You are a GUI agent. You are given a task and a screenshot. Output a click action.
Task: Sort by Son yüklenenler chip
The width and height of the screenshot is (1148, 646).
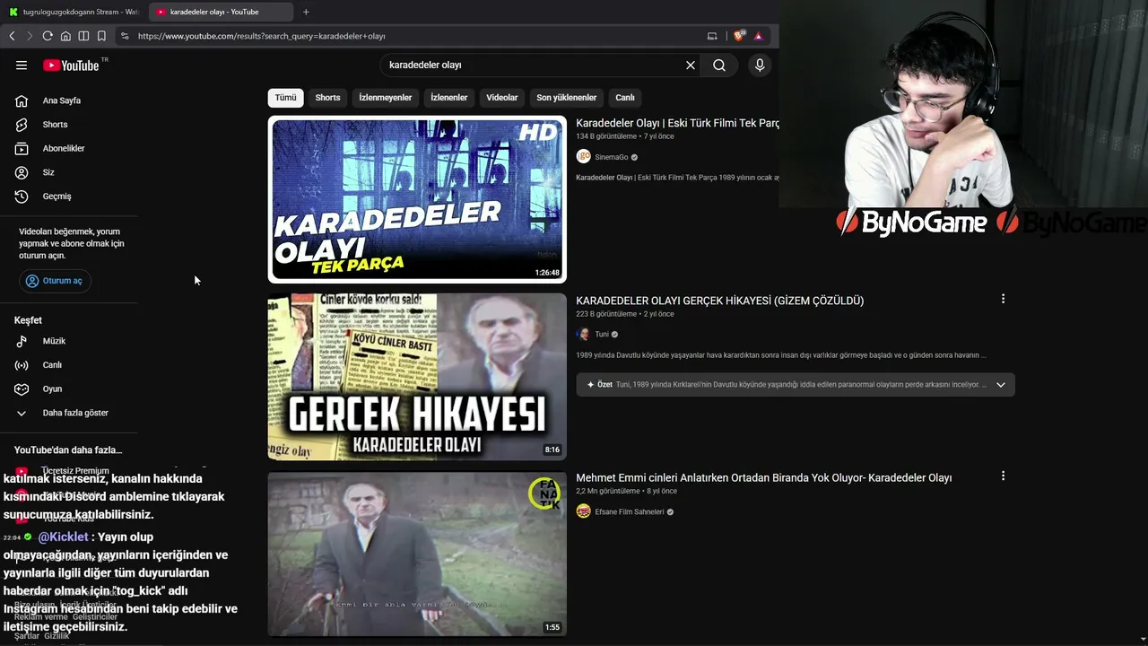click(567, 98)
